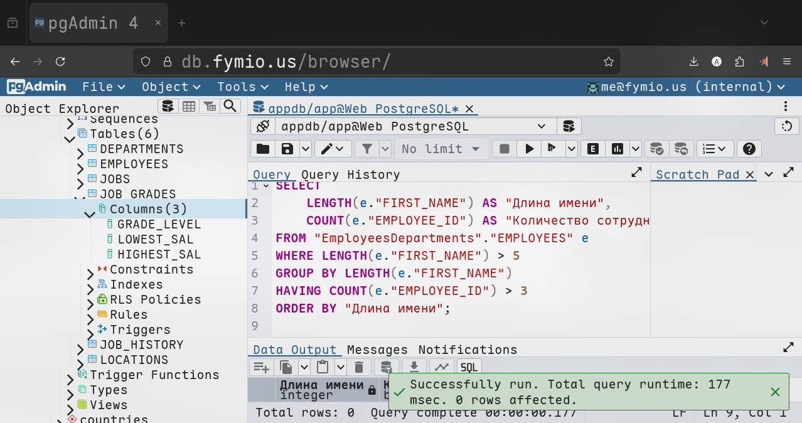Image resolution: width=802 pixels, height=423 pixels.
Task: Switch to the Messages tab
Action: [377, 350]
